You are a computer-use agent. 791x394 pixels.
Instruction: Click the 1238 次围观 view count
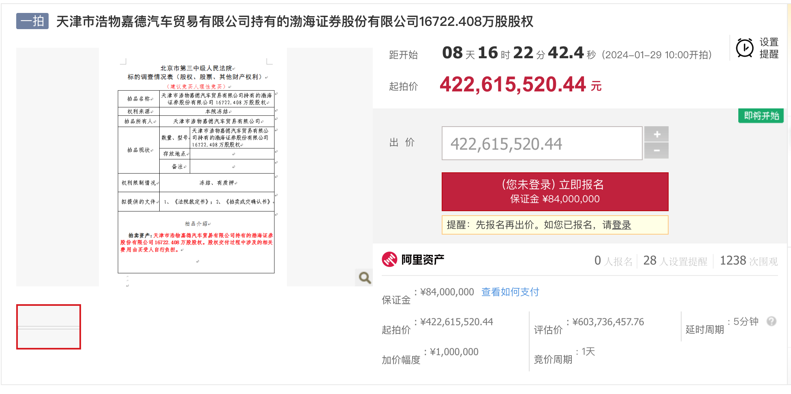coord(749,261)
